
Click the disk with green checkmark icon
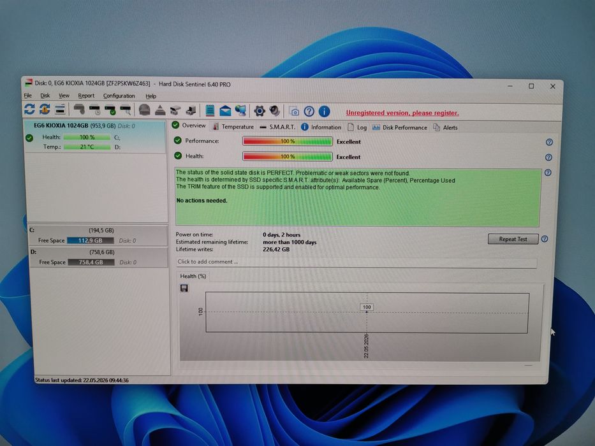pos(110,110)
